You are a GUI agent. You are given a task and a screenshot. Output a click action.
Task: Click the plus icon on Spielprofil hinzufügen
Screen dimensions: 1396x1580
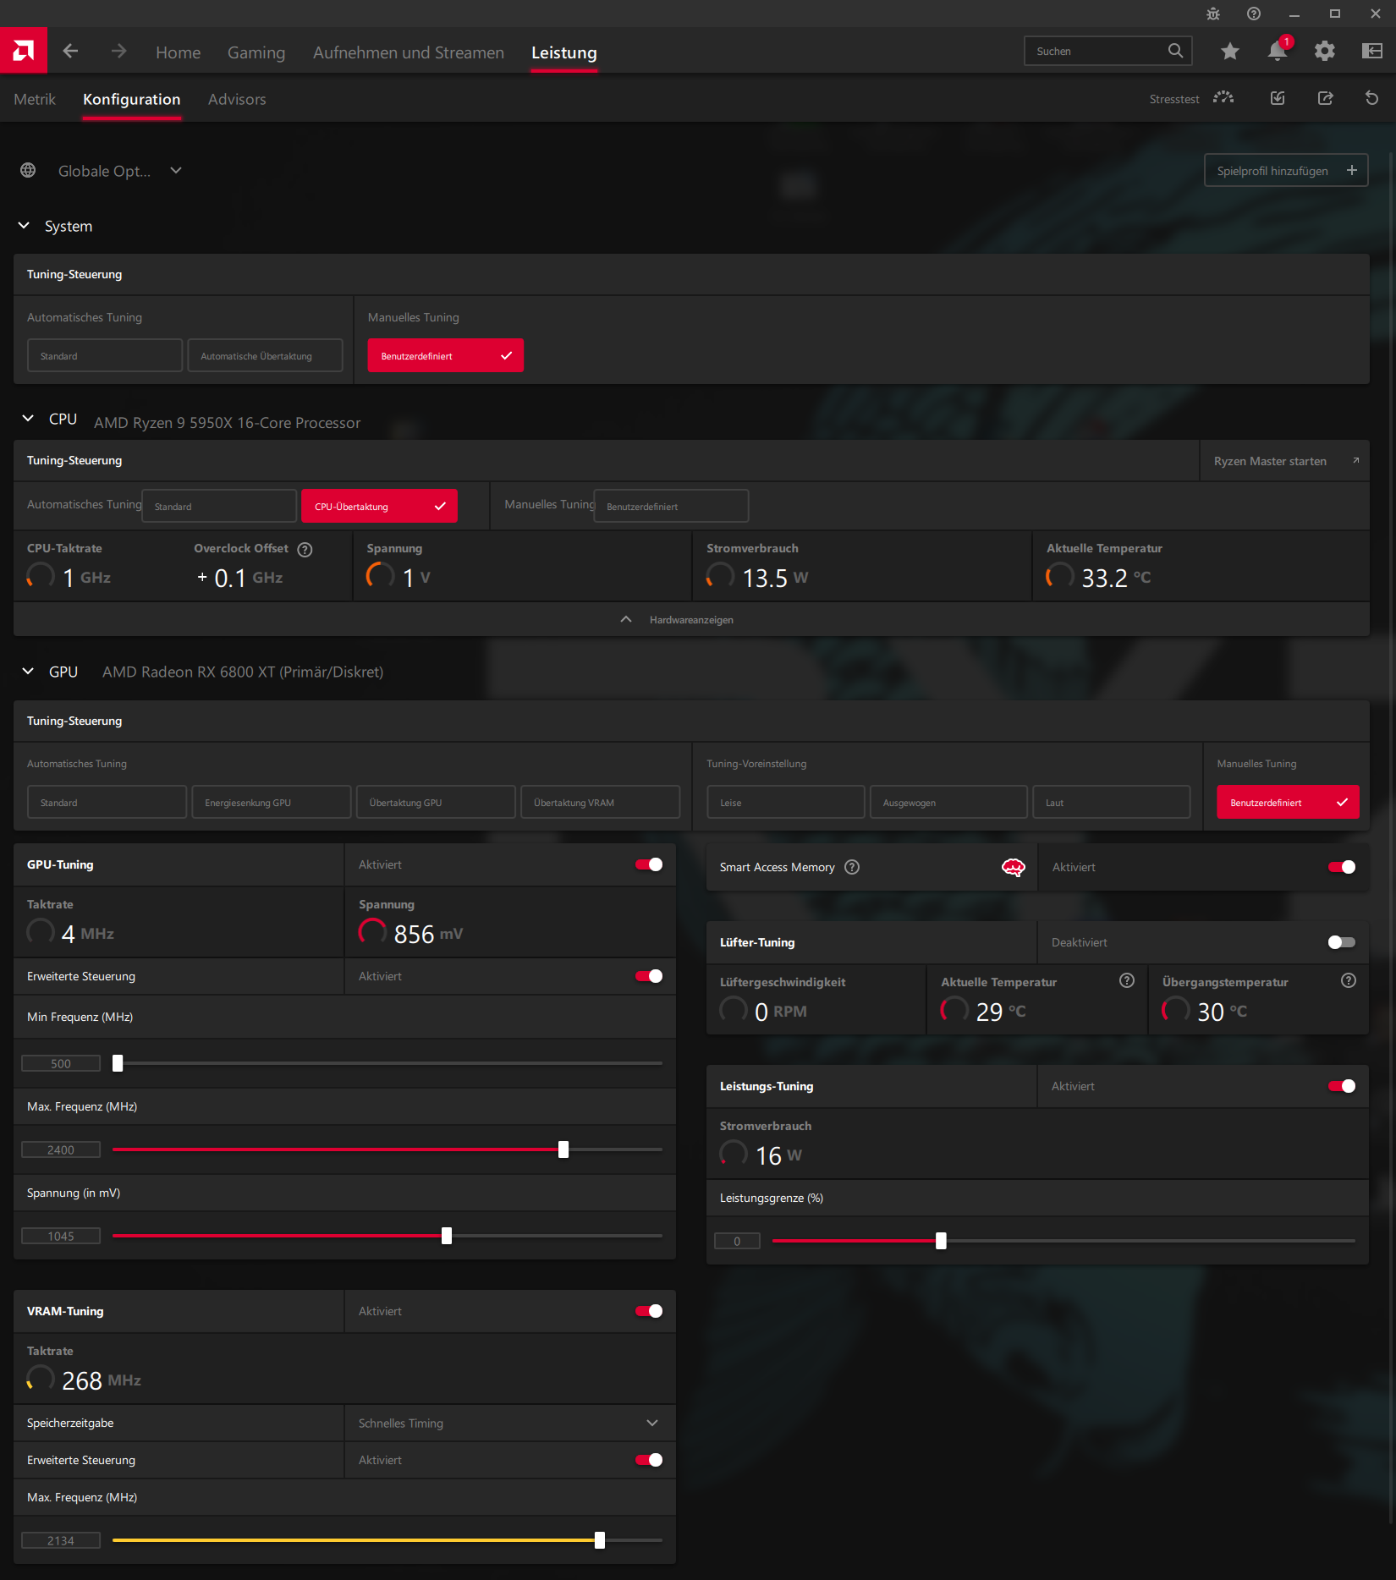coord(1352,170)
